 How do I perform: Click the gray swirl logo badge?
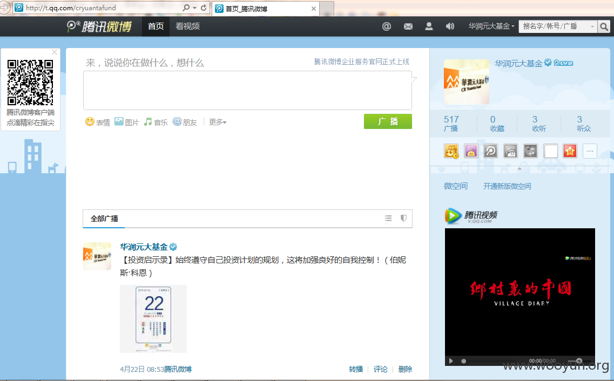[x=491, y=151]
